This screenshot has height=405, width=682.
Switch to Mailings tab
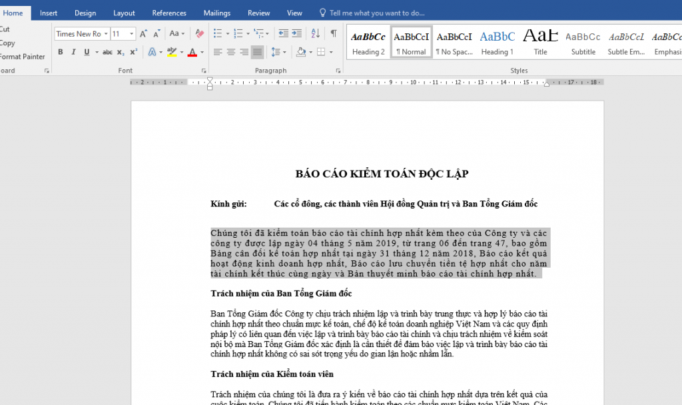point(217,13)
